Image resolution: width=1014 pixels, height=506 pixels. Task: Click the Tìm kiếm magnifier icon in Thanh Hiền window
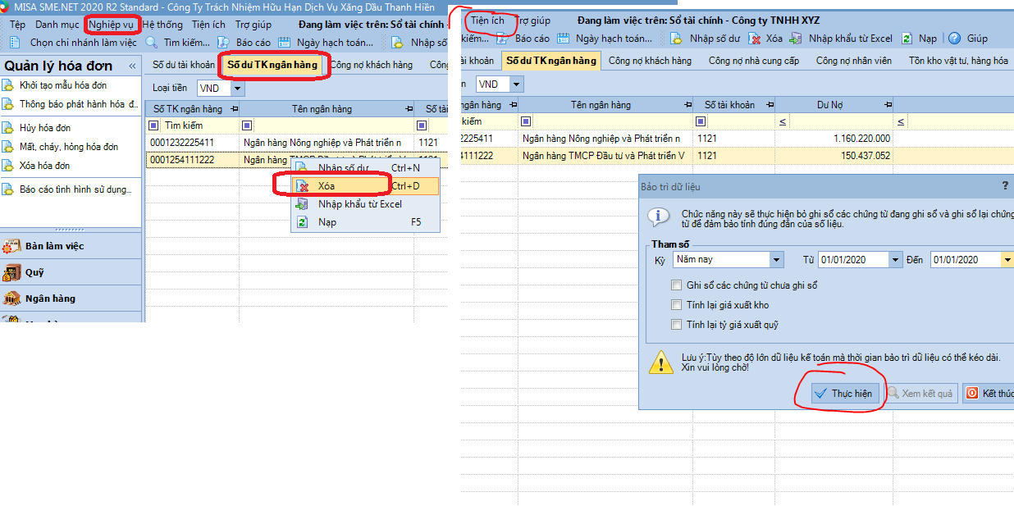point(152,43)
